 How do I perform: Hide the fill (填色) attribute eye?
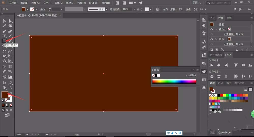tap(212, 39)
